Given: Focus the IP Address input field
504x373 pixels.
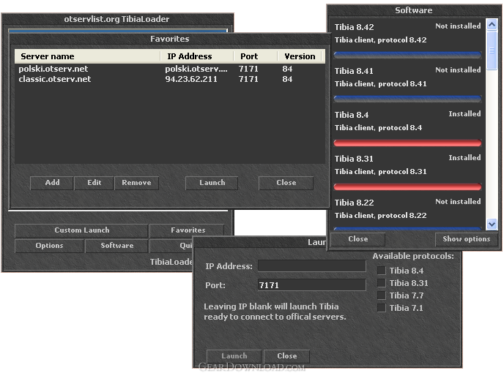Looking at the screenshot, I should point(312,266).
